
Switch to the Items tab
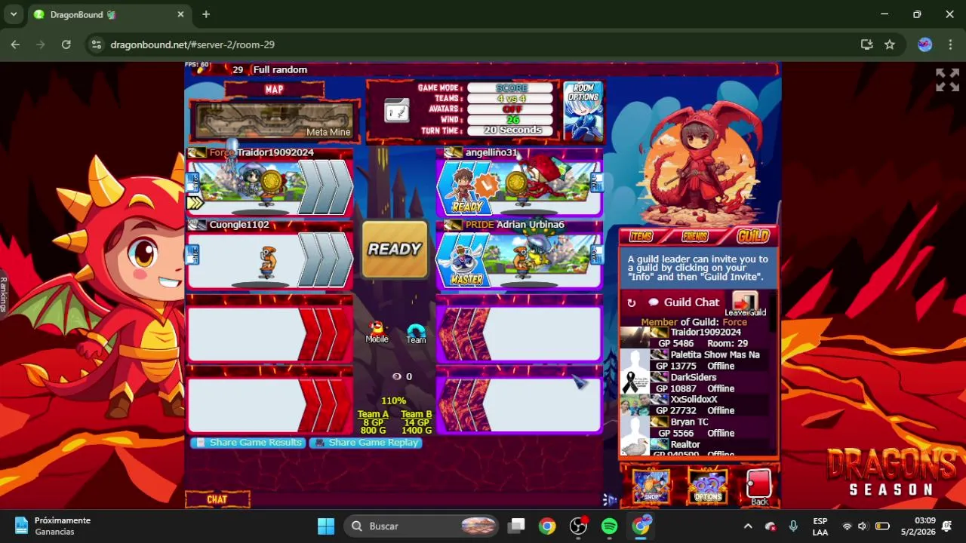coord(641,237)
